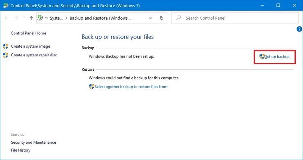The image size is (303, 160).
Task: Open the recent locations chevron beside Forward
Action: pos(24,18)
